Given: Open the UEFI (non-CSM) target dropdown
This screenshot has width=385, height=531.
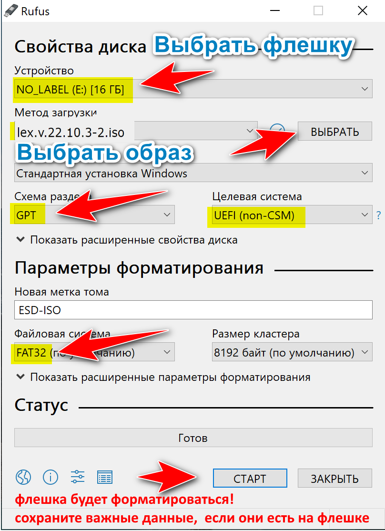Looking at the screenshot, I should click(x=292, y=214).
